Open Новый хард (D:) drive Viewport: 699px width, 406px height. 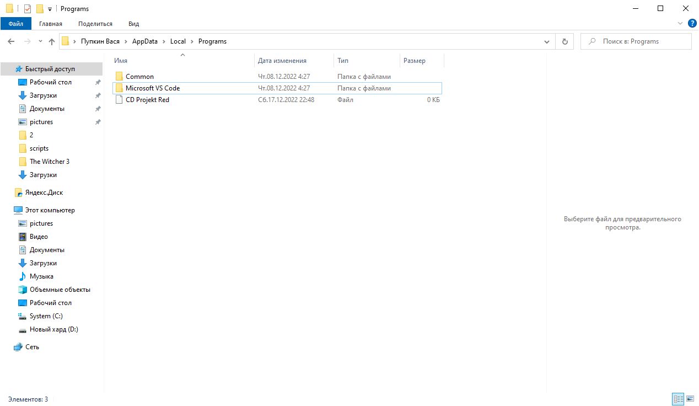pos(54,329)
